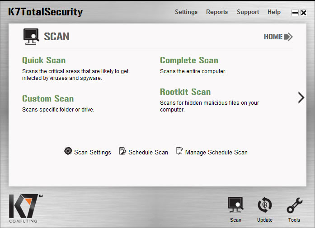Open the Settings menu
Screen dimensions: 315x228
pyautogui.click(x=186, y=12)
